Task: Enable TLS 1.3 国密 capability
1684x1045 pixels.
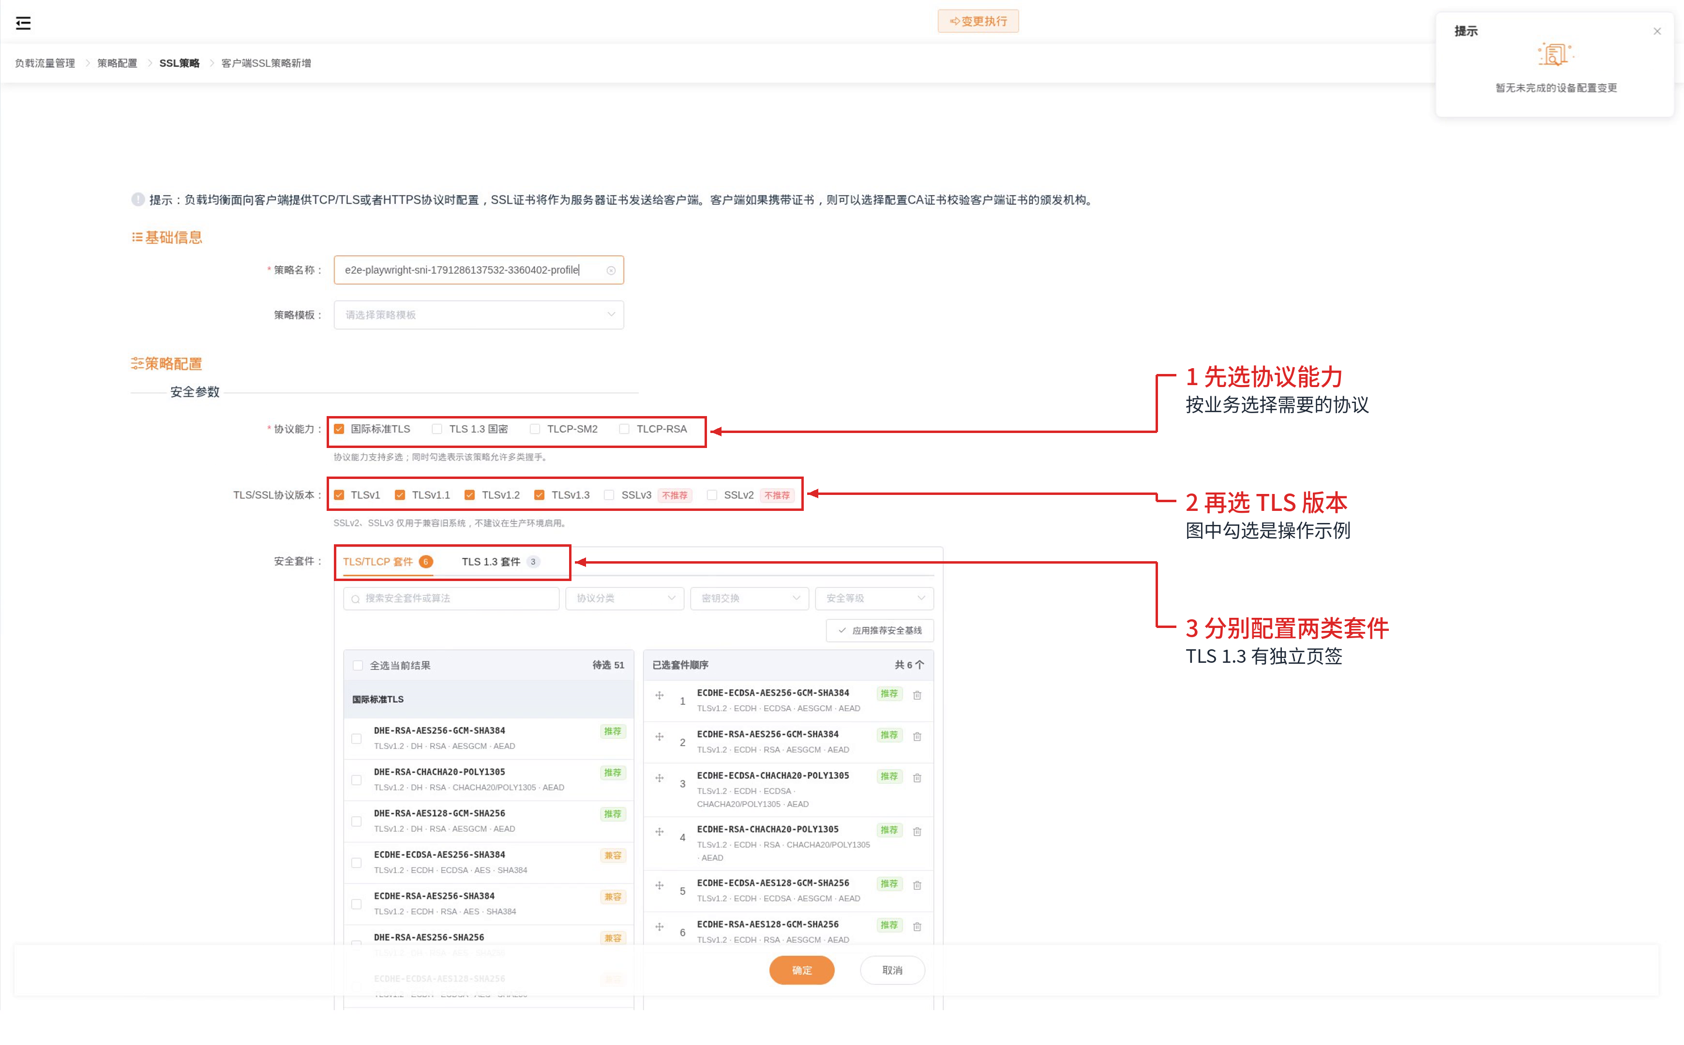Action: (x=437, y=429)
